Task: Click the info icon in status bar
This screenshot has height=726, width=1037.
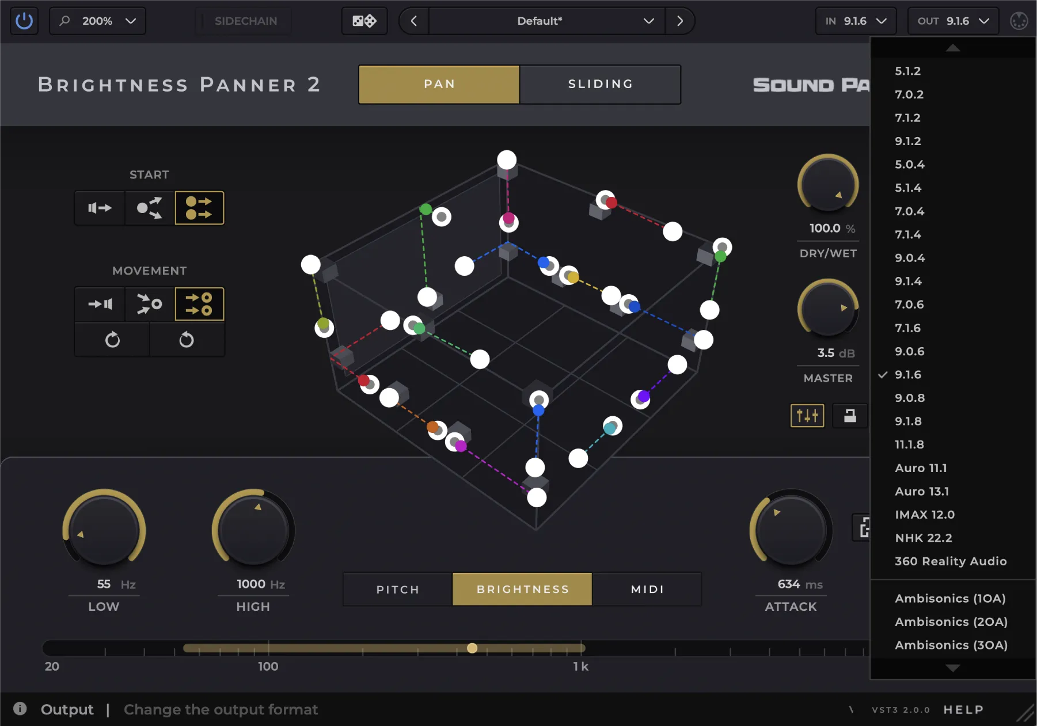Action: pyautogui.click(x=20, y=709)
